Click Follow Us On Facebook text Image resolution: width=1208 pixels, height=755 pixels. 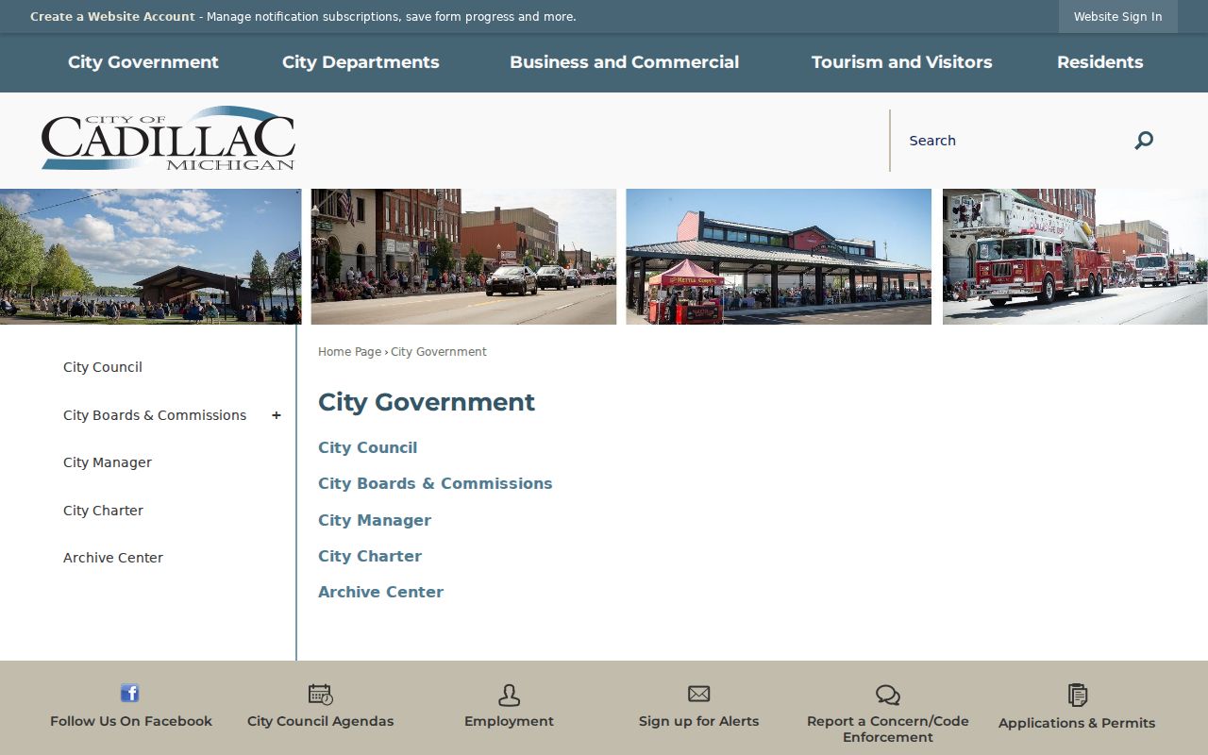[131, 721]
